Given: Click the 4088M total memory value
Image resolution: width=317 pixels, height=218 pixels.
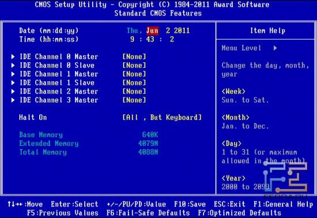Looking at the screenshot, I should 148,152.
